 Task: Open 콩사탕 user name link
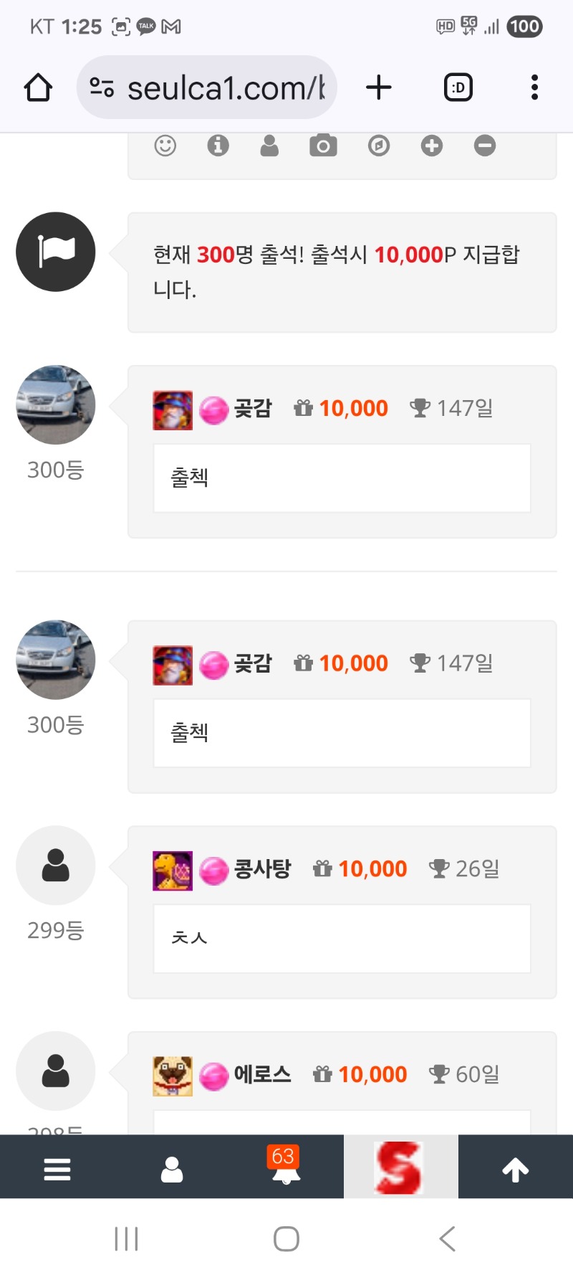(x=262, y=869)
